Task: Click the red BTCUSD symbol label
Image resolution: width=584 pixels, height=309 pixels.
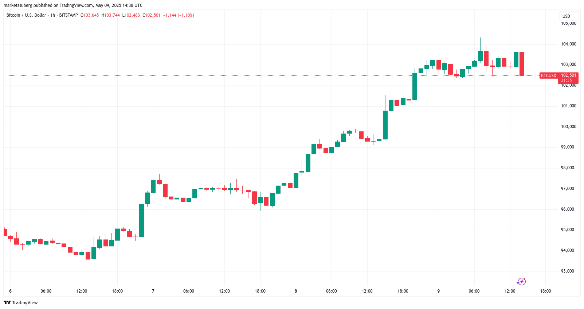Action: [549, 76]
